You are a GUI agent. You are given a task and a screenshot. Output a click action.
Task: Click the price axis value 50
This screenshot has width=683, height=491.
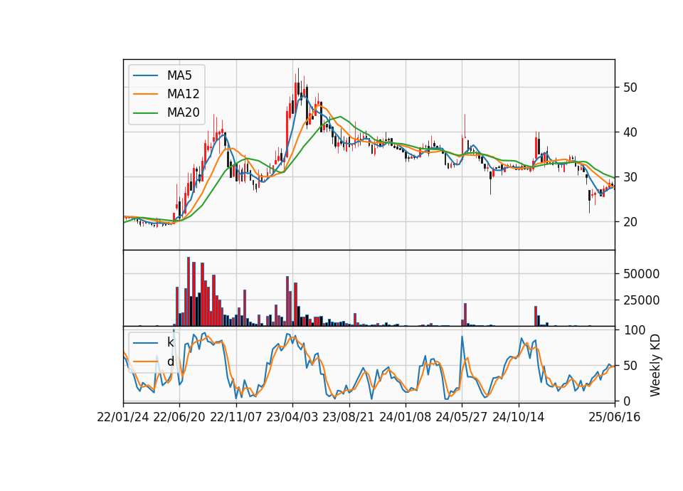pos(630,88)
